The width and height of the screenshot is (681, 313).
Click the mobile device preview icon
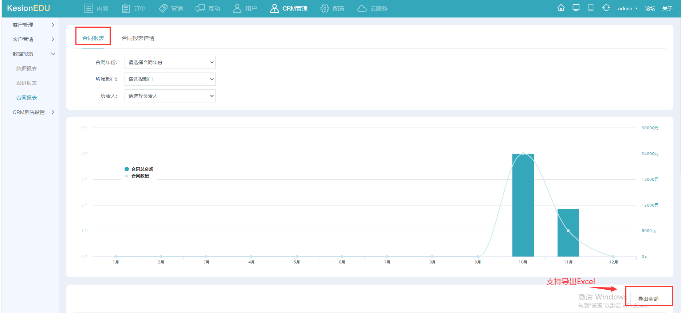(x=591, y=8)
